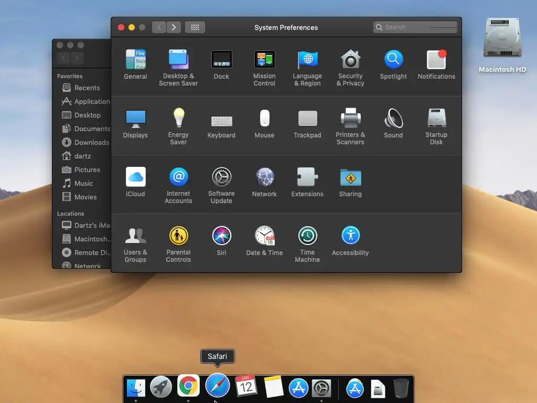Open Desktop & Screen Saver settings
This screenshot has height=403, width=537.
(178, 68)
